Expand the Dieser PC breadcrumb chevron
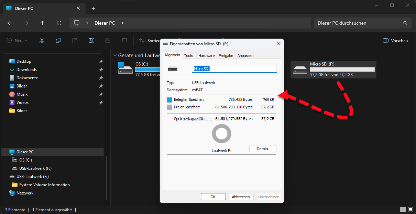 (x=122, y=23)
